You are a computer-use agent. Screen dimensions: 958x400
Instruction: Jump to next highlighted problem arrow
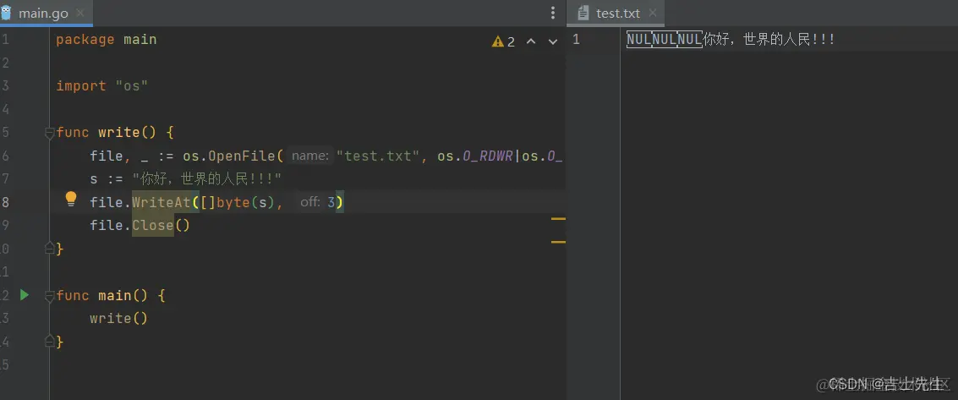pyautogui.click(x=553, y=41)
